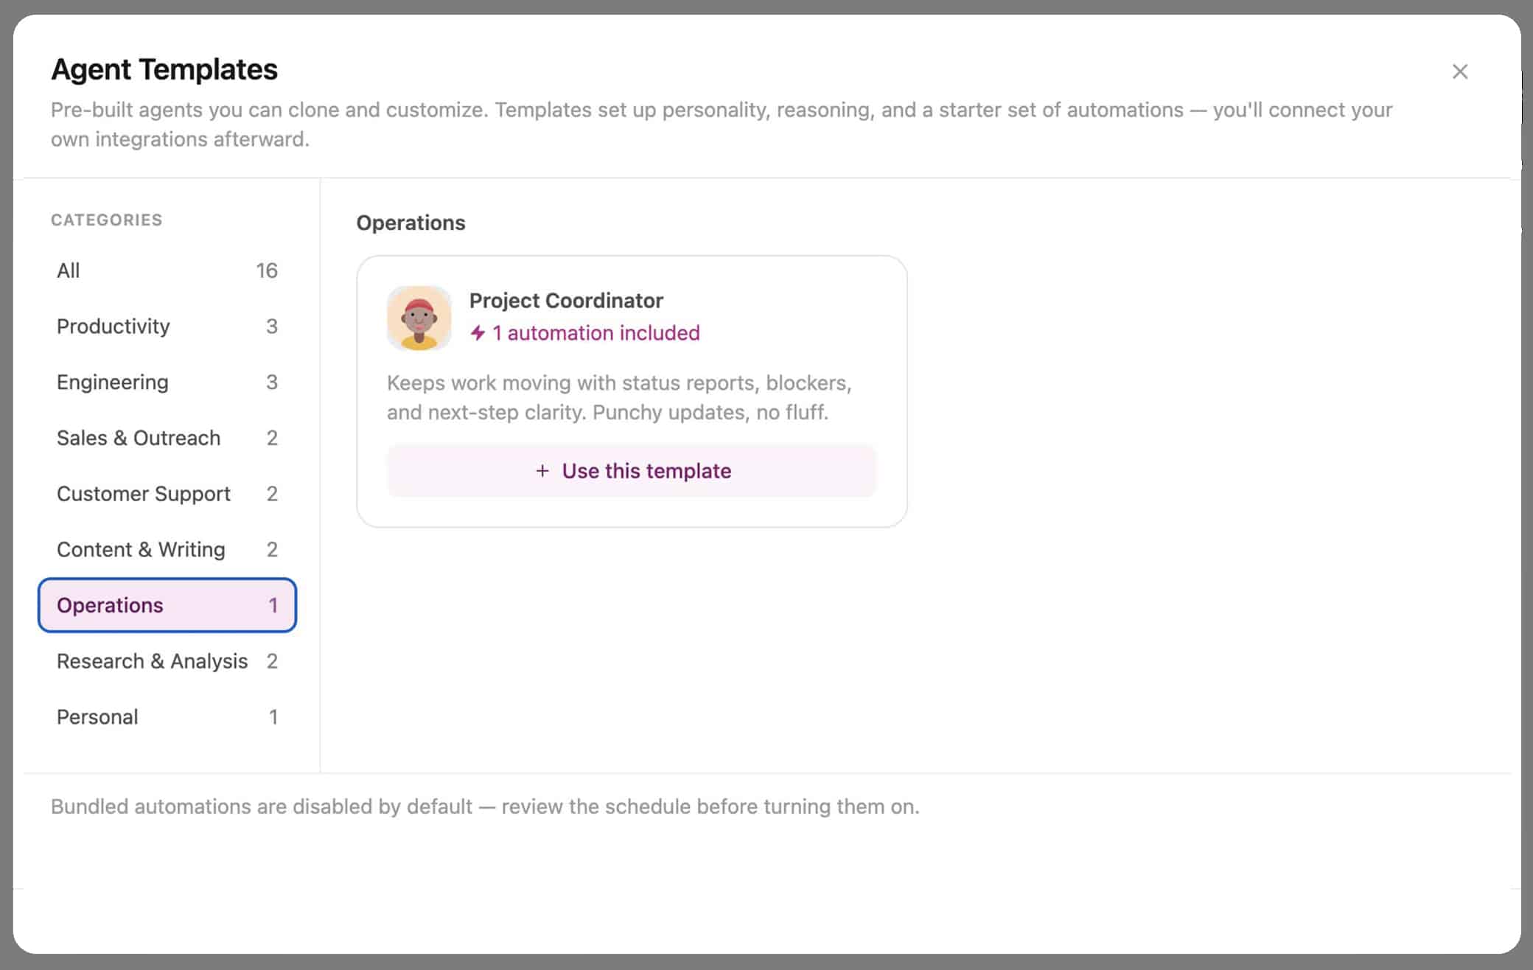This screenshot has width=1533, height=970.
Task: Open the Engineering category
Action: 167,382
